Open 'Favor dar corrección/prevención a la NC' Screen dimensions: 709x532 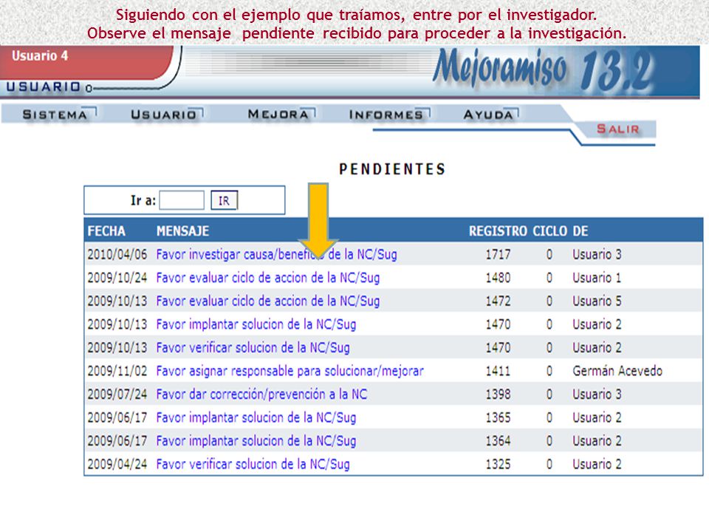[x=261, y=394]
